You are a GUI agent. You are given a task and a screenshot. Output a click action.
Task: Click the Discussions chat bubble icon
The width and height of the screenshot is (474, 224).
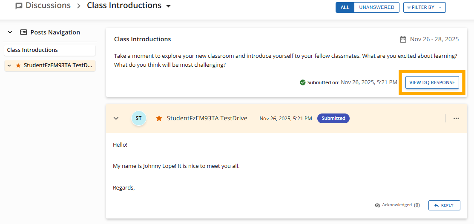pos(19,6)
